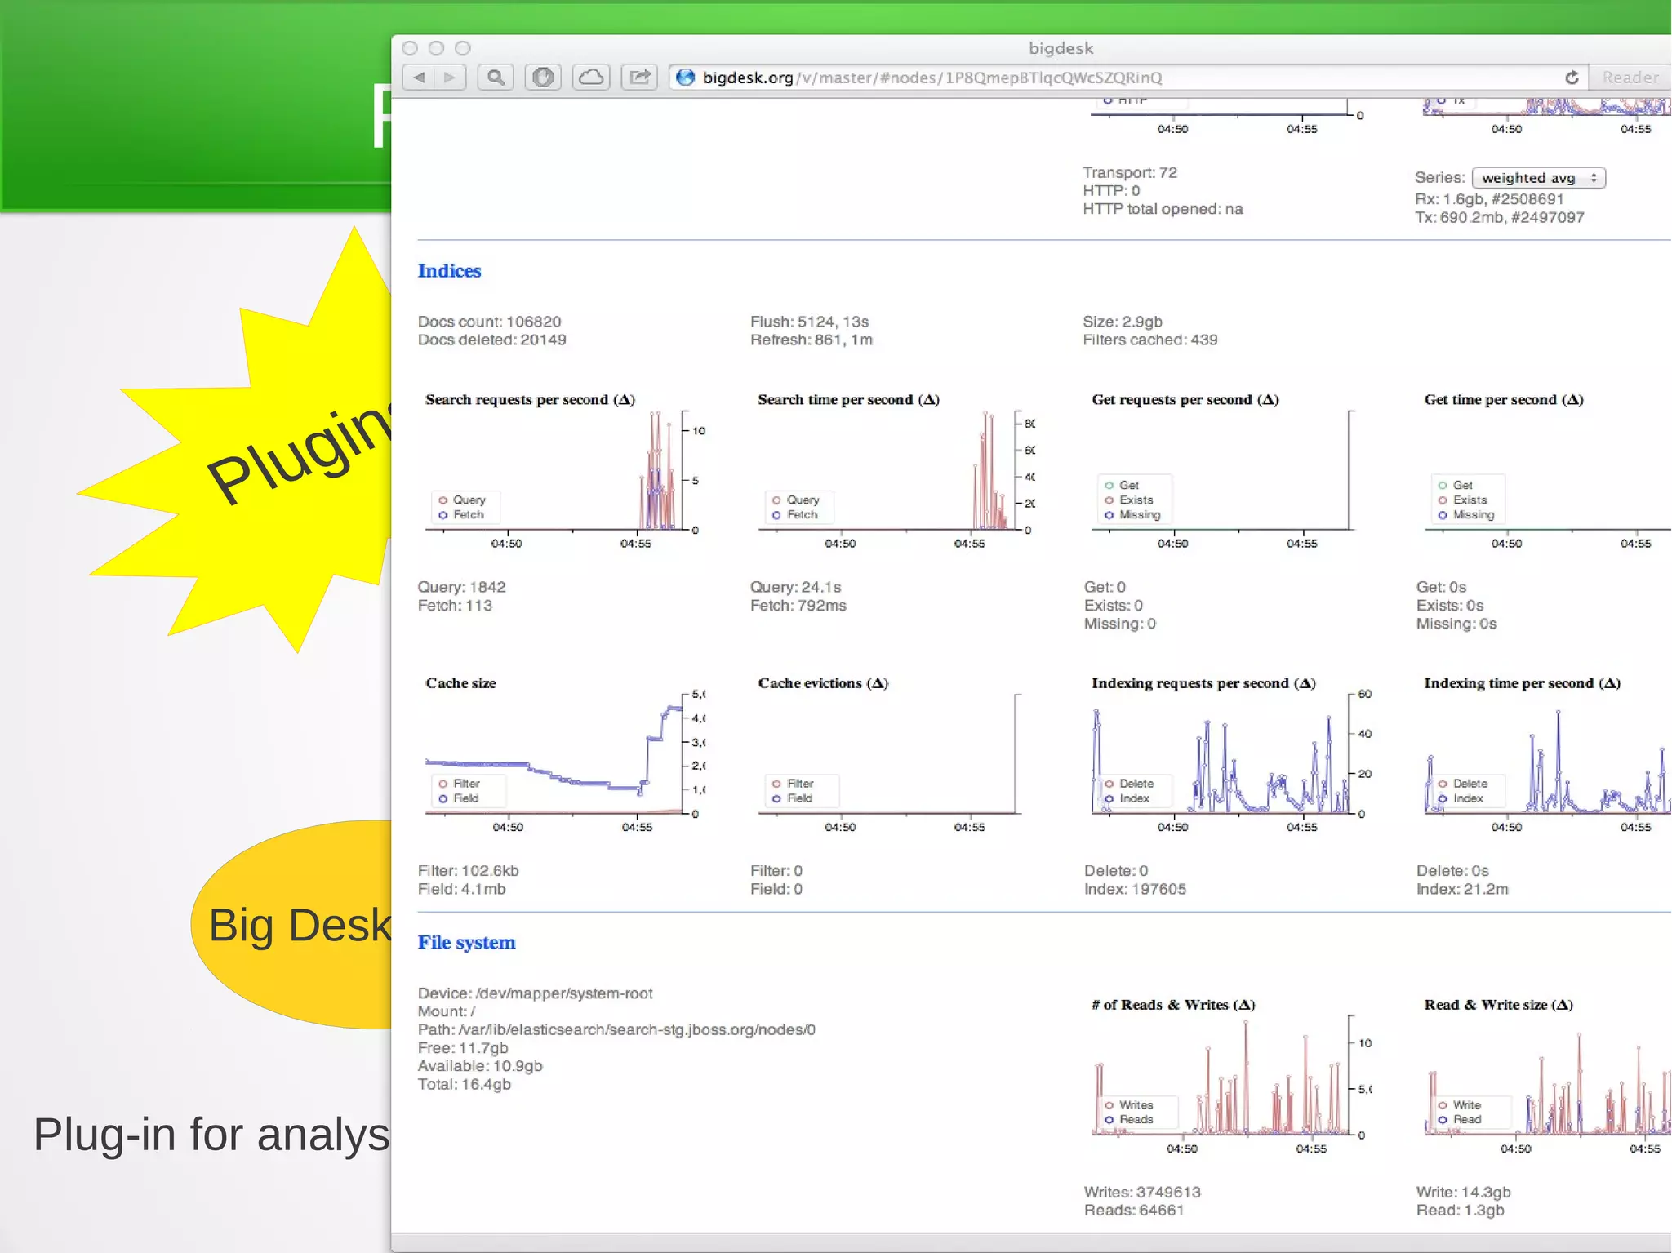Viewport: 1672px width, 1253px height.
Task: Click the Search time per second chart title
Action: tap(848, 400)
